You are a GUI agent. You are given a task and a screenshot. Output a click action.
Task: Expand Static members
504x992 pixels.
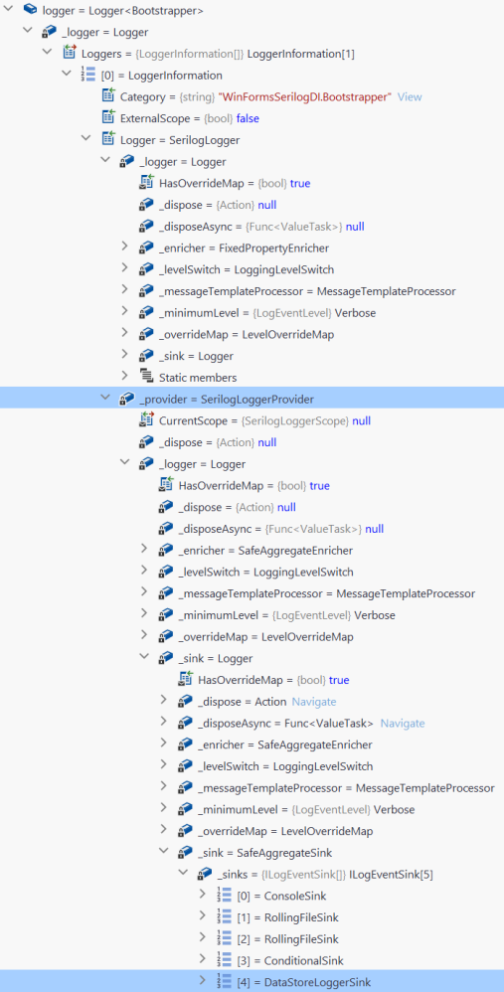tap(124, 377)
